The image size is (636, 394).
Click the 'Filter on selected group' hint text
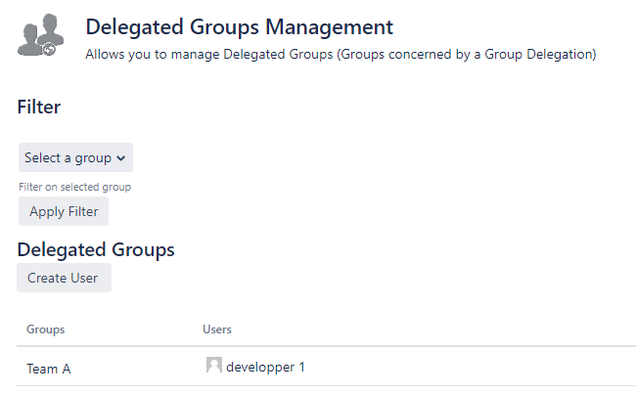pos(75,187)
